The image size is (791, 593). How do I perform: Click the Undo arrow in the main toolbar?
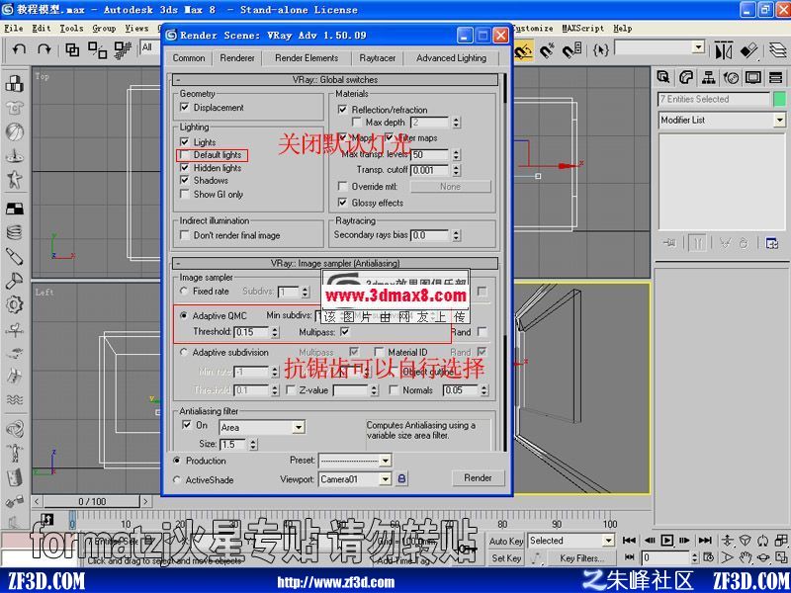click(19, 48)
